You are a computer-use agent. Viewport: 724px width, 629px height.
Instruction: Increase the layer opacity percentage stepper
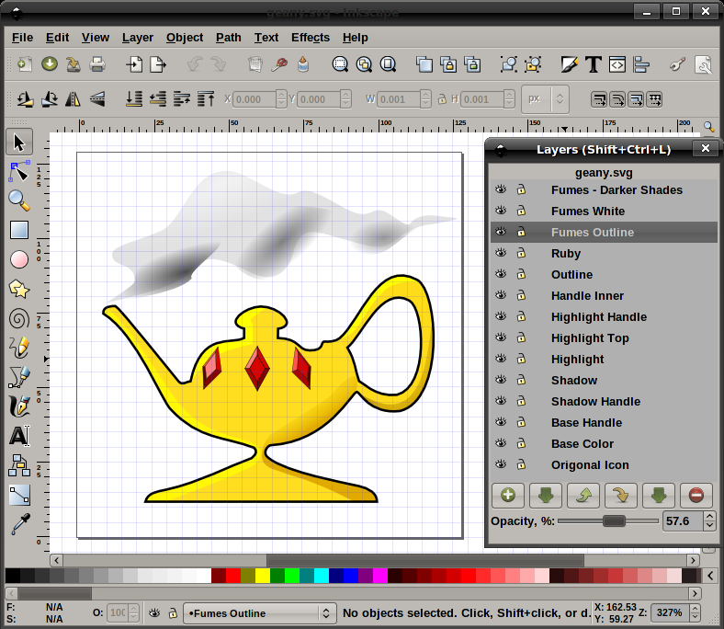709,516
